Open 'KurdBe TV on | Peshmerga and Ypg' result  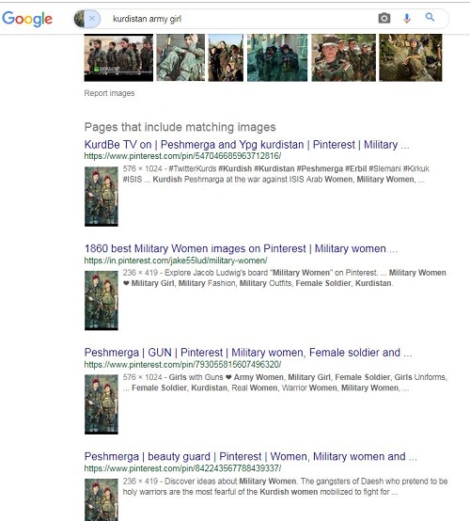pyautogui.click(x=246, y=145)
